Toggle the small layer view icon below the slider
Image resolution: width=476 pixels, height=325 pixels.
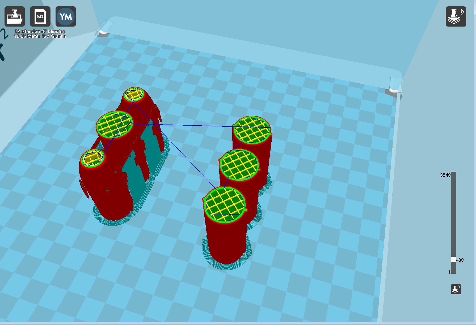[456, 289]
